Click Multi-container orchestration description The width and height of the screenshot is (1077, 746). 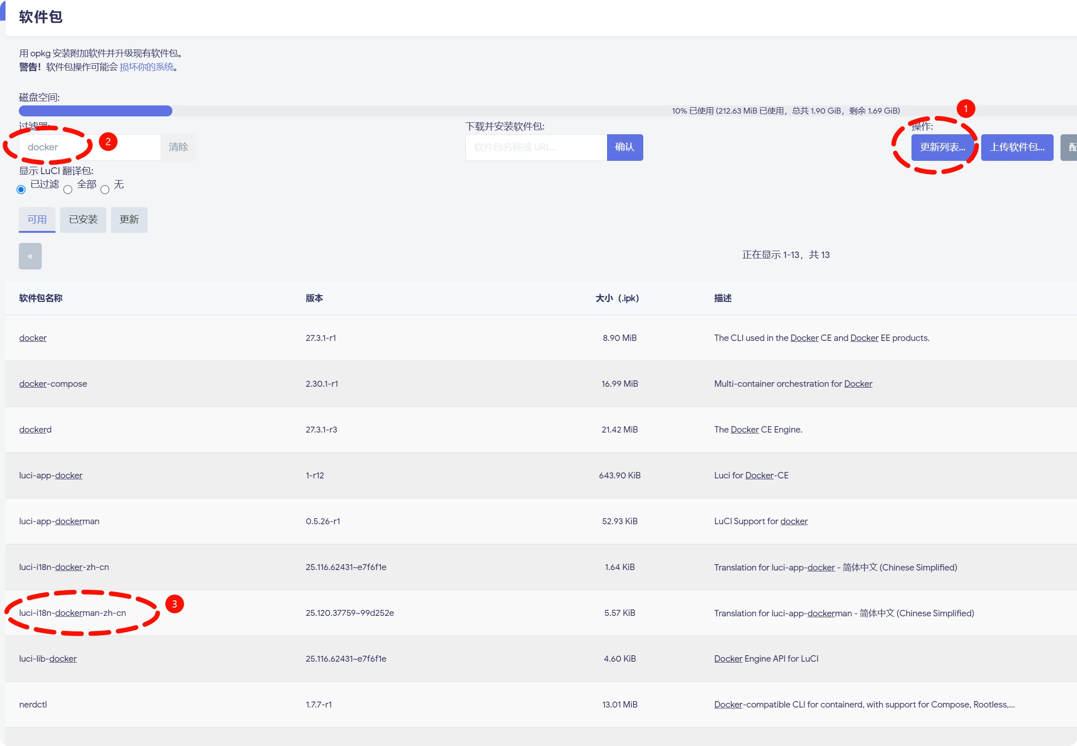[x=793, y=384]
